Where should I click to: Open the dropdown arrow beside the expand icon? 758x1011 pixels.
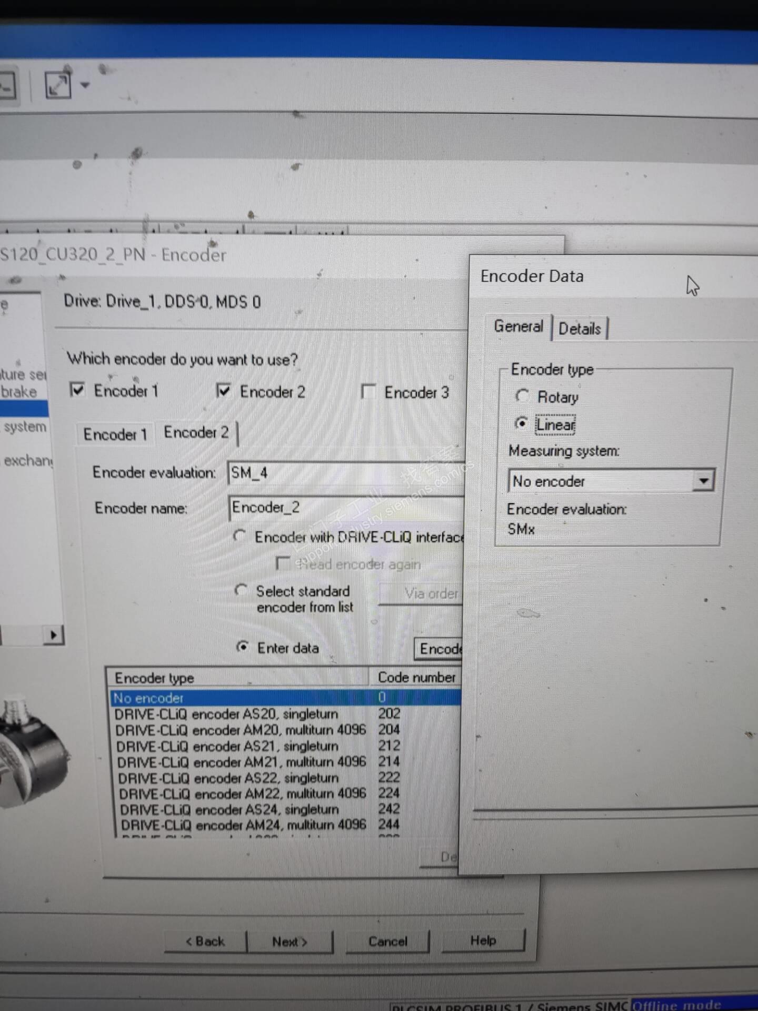85,85
